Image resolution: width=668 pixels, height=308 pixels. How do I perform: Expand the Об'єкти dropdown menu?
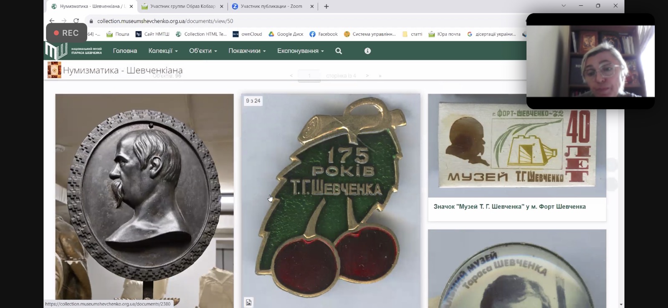[x=203, y=51]
